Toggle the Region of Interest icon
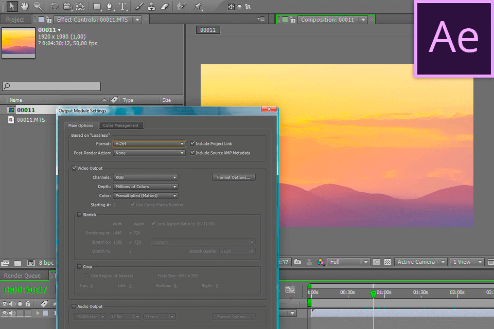Screen dimensions: 494x329 (377, 262)
